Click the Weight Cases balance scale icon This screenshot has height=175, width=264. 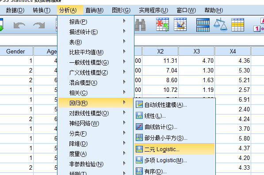(220, 25)
